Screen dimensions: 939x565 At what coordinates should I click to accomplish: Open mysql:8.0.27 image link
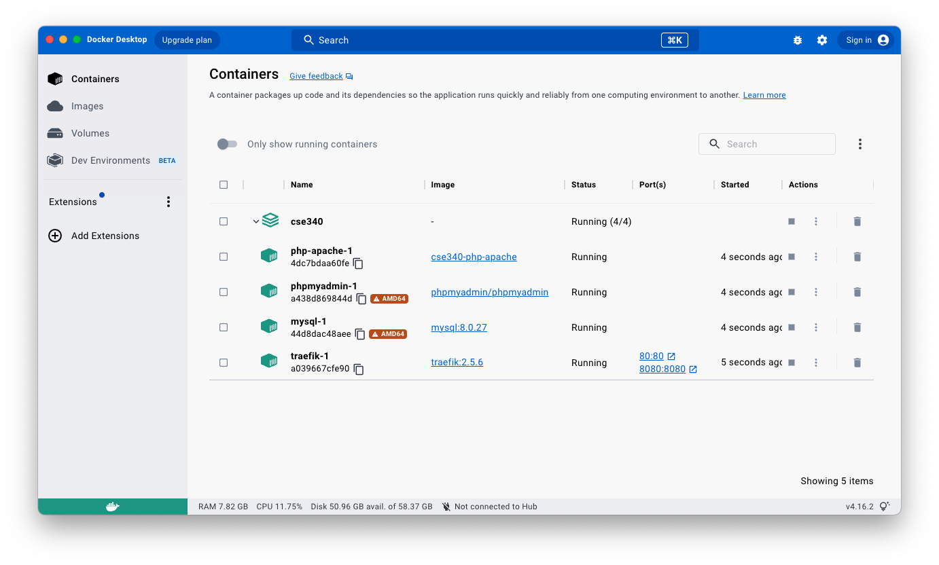click(459, 327)
